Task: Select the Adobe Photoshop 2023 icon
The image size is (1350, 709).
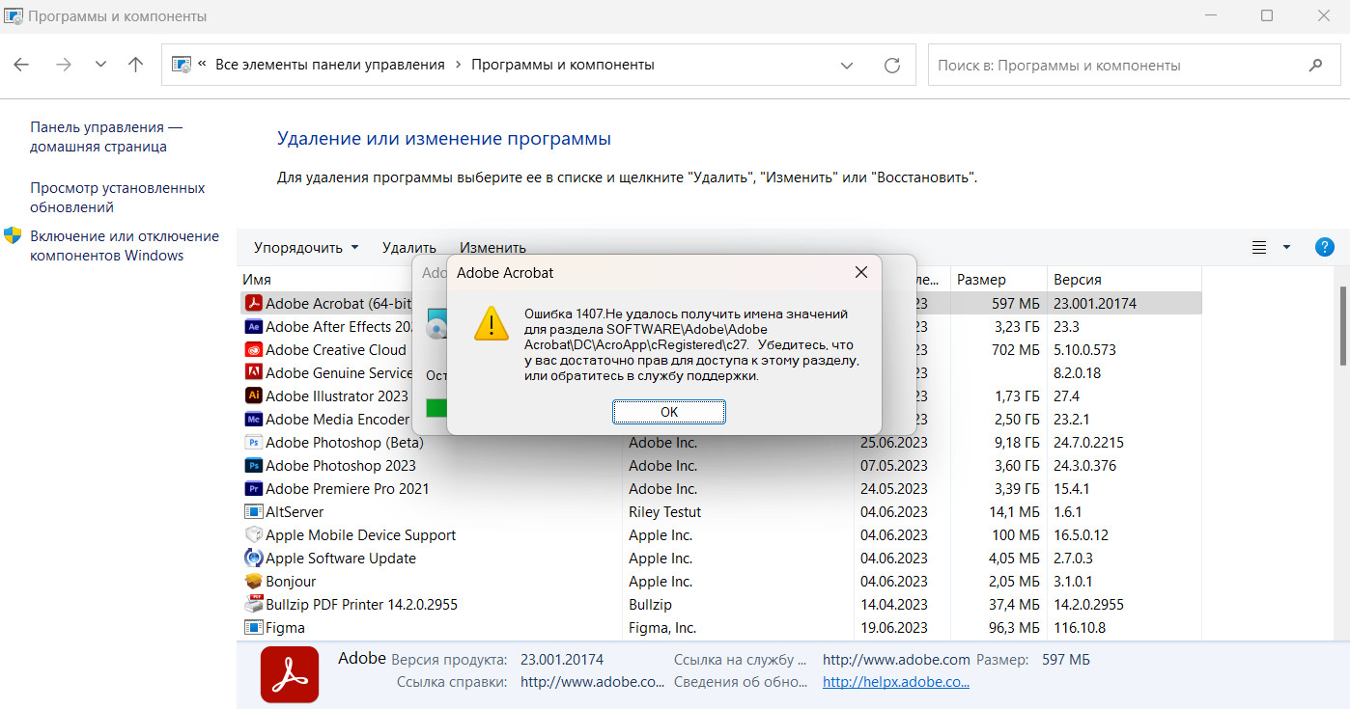Action: pos(254,466)
